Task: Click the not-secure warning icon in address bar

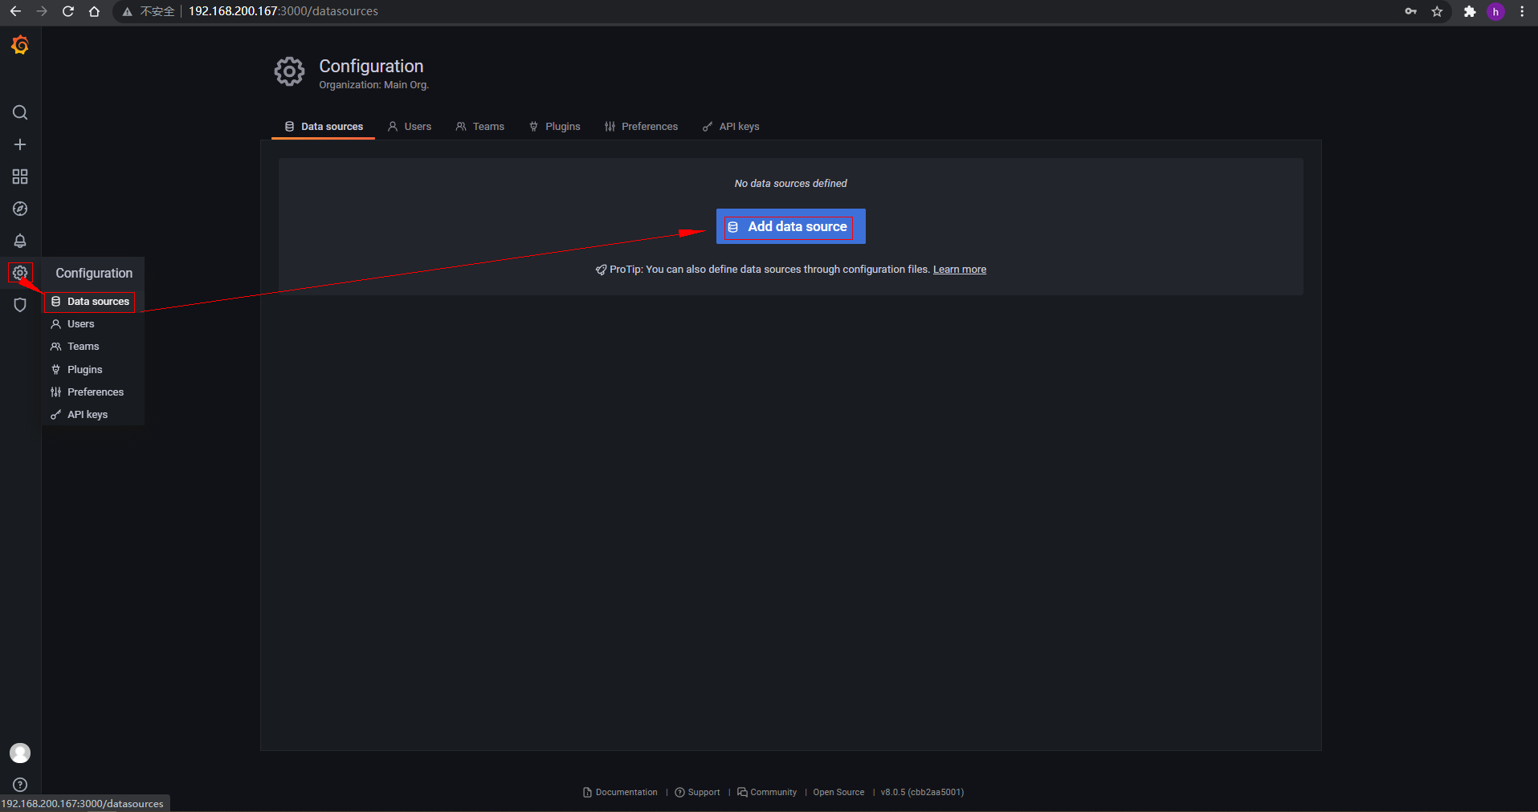Action: [127, 11]
